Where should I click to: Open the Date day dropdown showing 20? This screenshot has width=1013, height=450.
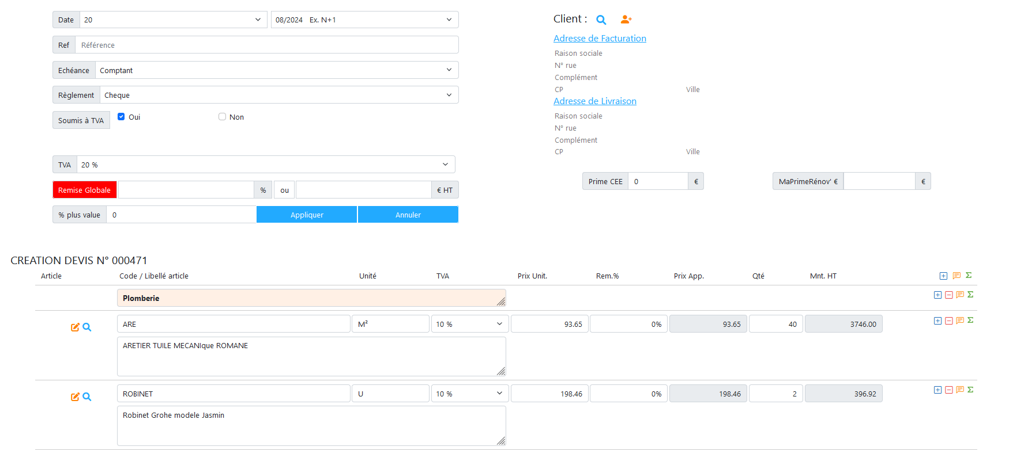[173, 20]
